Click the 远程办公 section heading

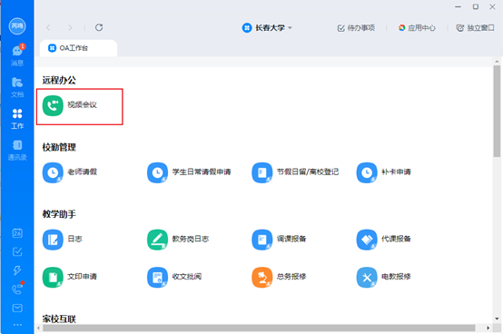tap(59, 80)
